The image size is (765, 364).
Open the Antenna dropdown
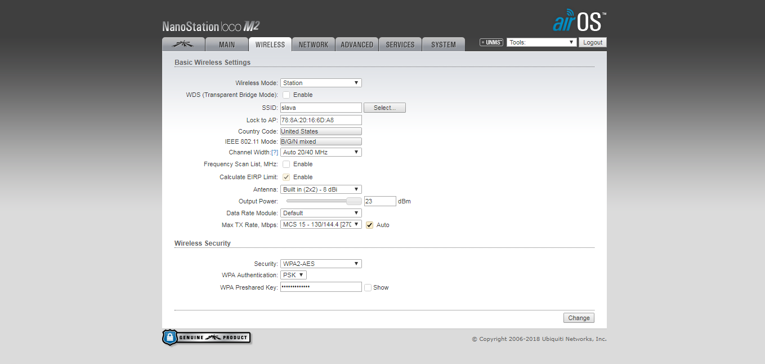(321, 189)
